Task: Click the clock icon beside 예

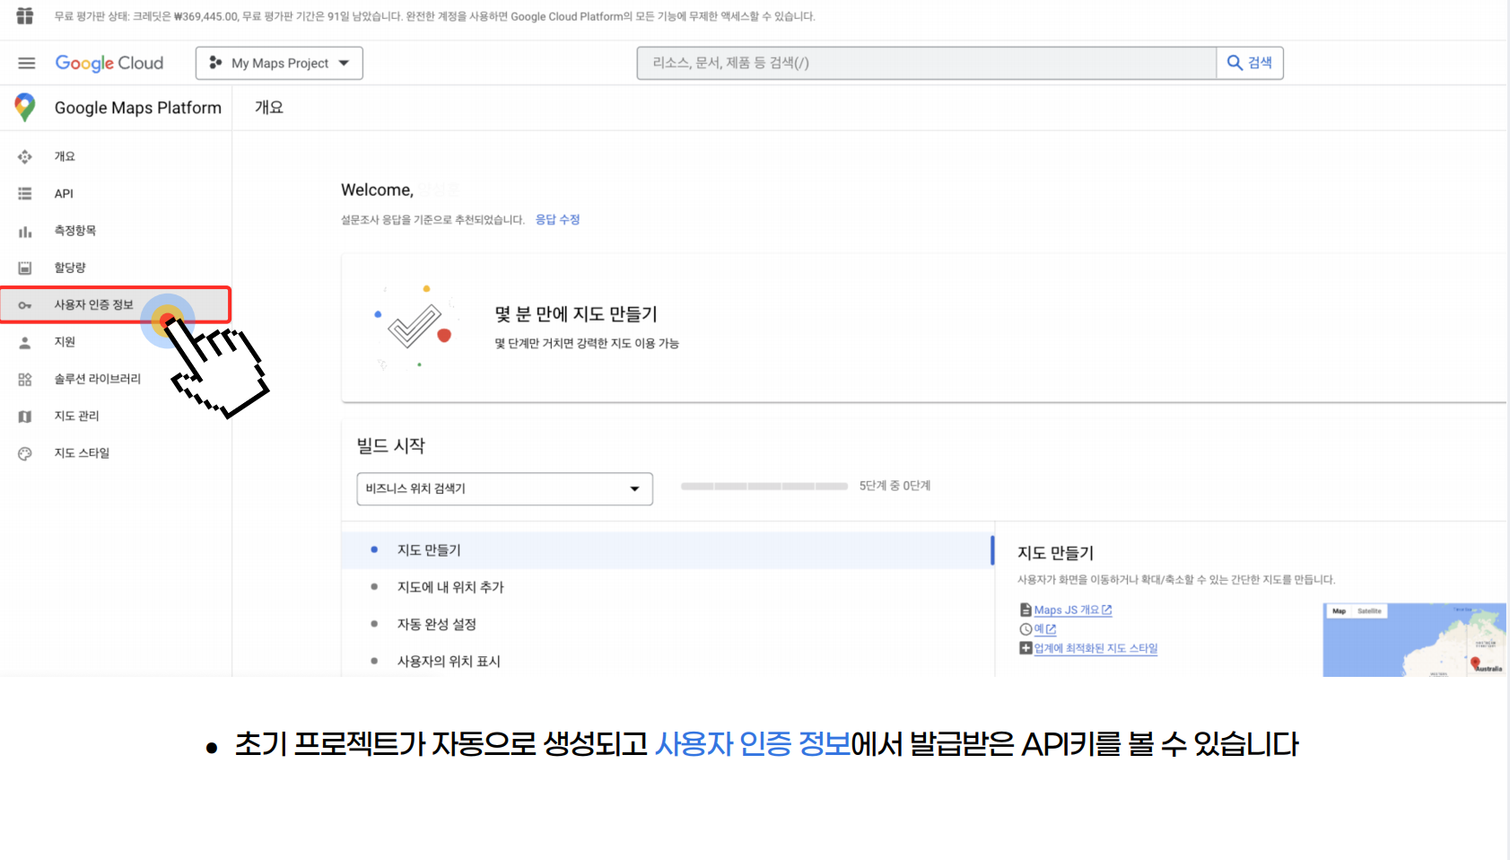Action: click(1026, 629)
